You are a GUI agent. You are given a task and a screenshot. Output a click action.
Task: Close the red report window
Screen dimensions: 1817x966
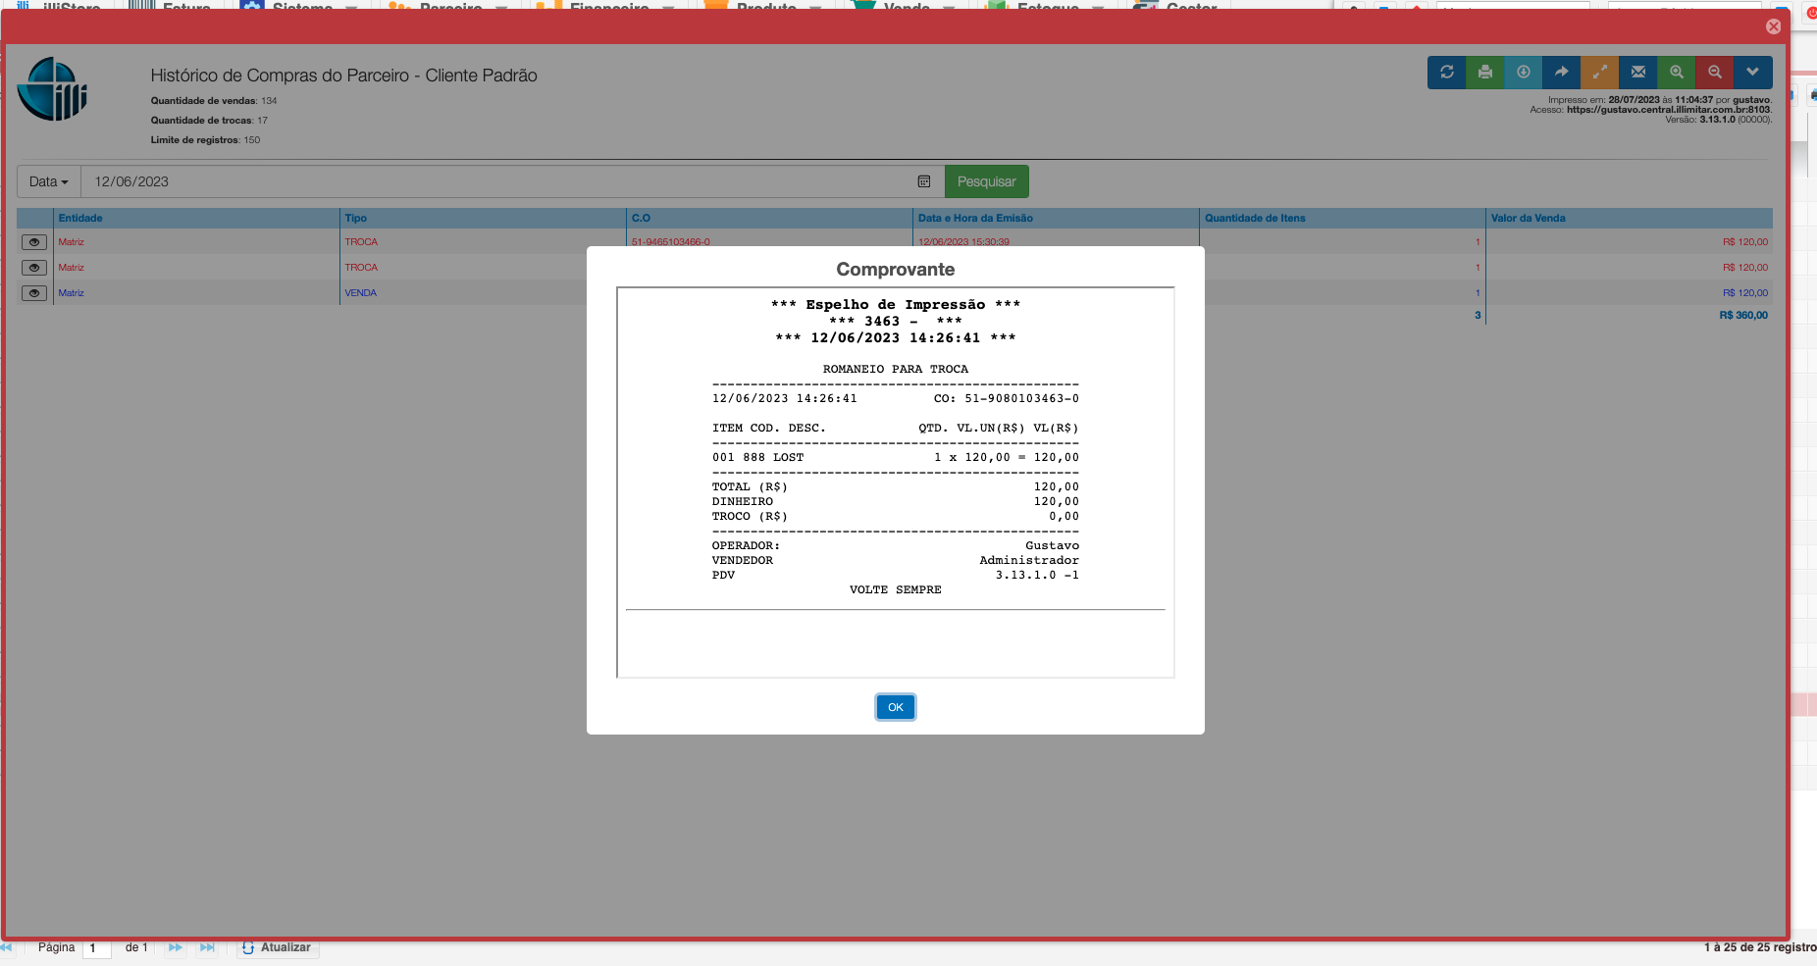tap(1773, 26)
